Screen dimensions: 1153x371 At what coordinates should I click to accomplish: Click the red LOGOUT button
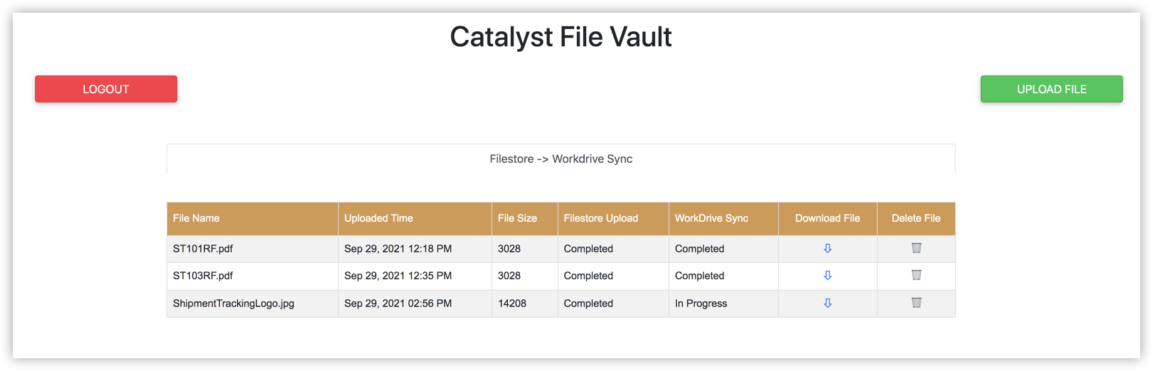(x=106, y=89)
